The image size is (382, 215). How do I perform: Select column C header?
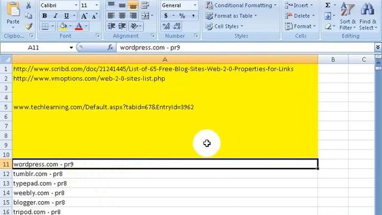coord(363,60)
